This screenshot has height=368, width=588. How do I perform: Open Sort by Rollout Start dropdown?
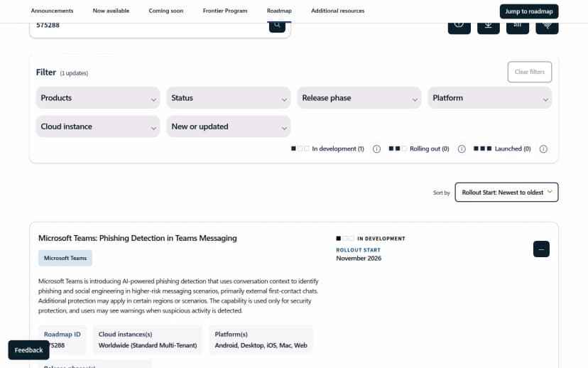[506, 192]
